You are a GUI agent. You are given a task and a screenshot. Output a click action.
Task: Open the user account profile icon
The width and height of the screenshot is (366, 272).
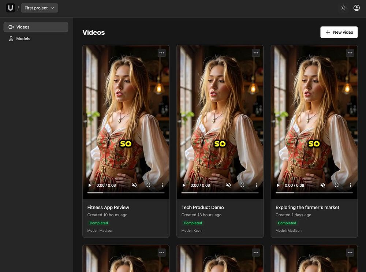tap(356, 8)
